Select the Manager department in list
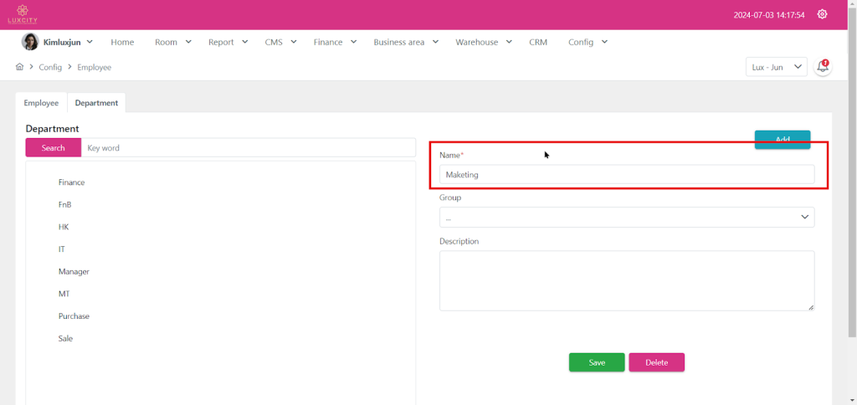Screen dimensions: 857x405 pos(74,272)
